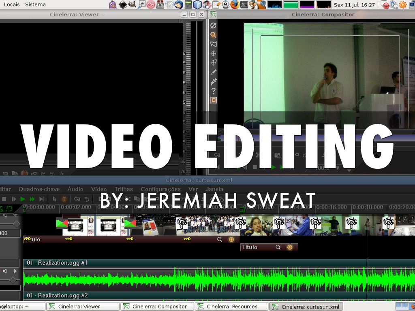
Task: Toggle the Título effect on/off button
Action: [289, 247]
